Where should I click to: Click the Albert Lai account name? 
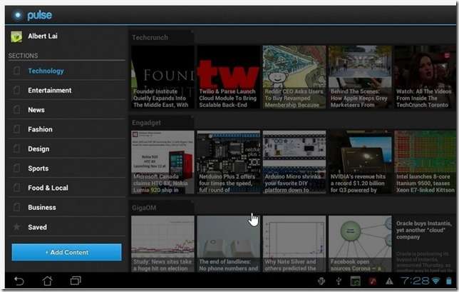(x=43, y=36)
